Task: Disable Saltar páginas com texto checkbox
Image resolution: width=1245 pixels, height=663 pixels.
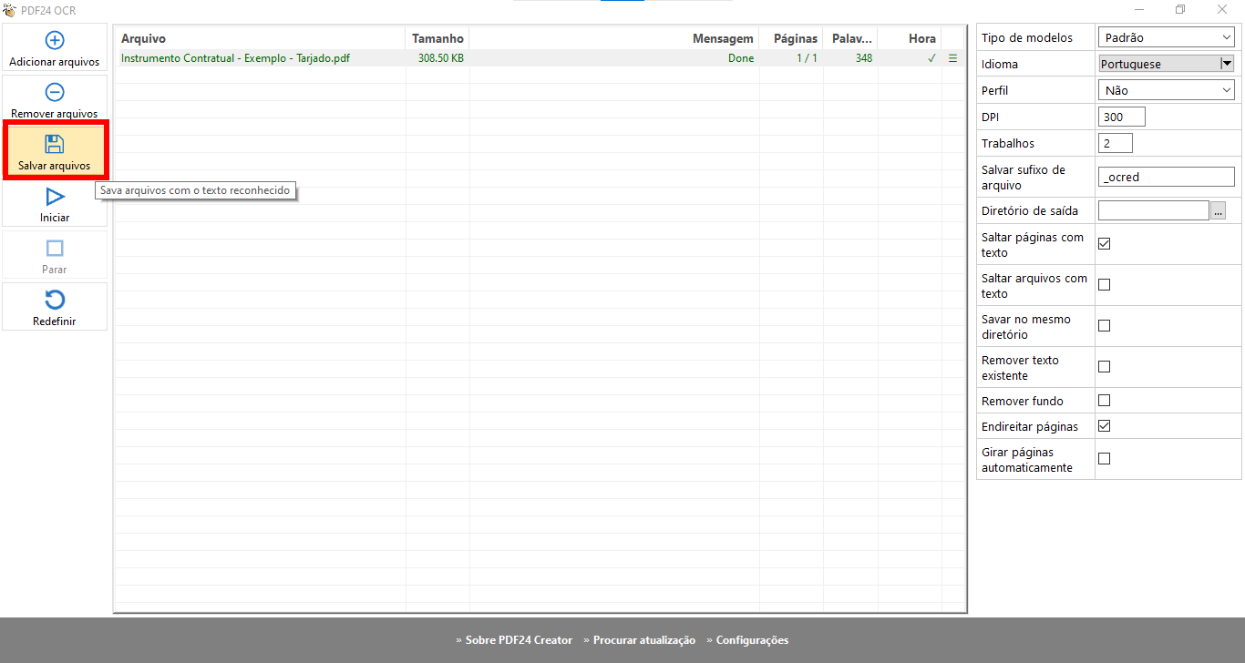Action: pyautogui.click(x=1104, y=244)
